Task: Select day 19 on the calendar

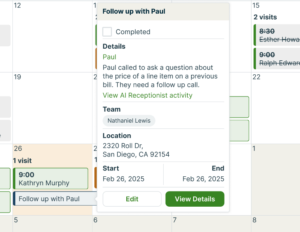Action: [x=17, y=77]
